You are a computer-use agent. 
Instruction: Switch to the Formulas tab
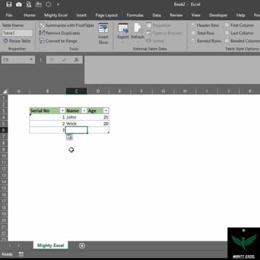point(135,15)
